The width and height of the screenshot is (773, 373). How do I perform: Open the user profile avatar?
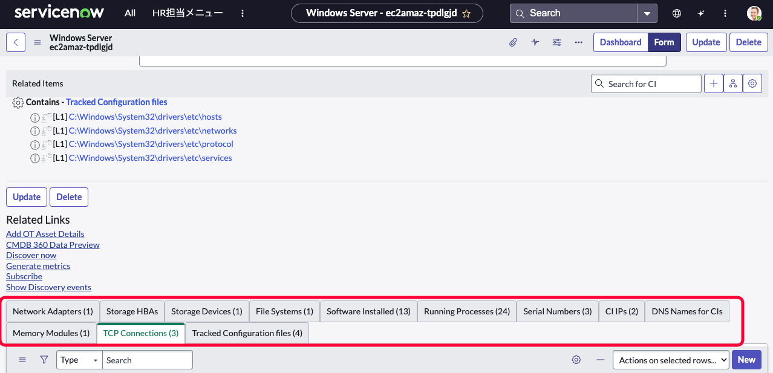click(x=754, y=13)
